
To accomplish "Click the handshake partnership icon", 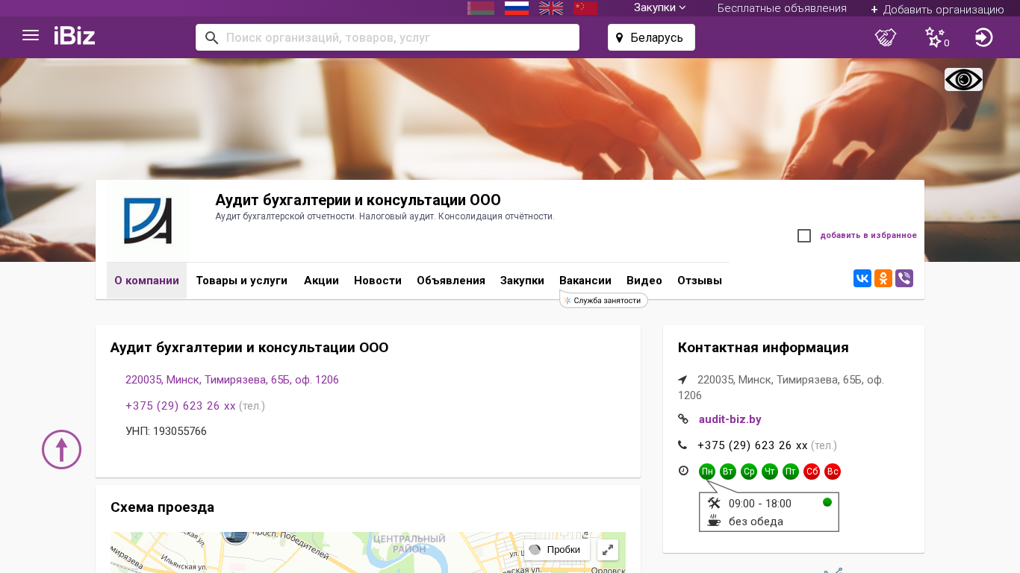I will [x=886, y=37].
